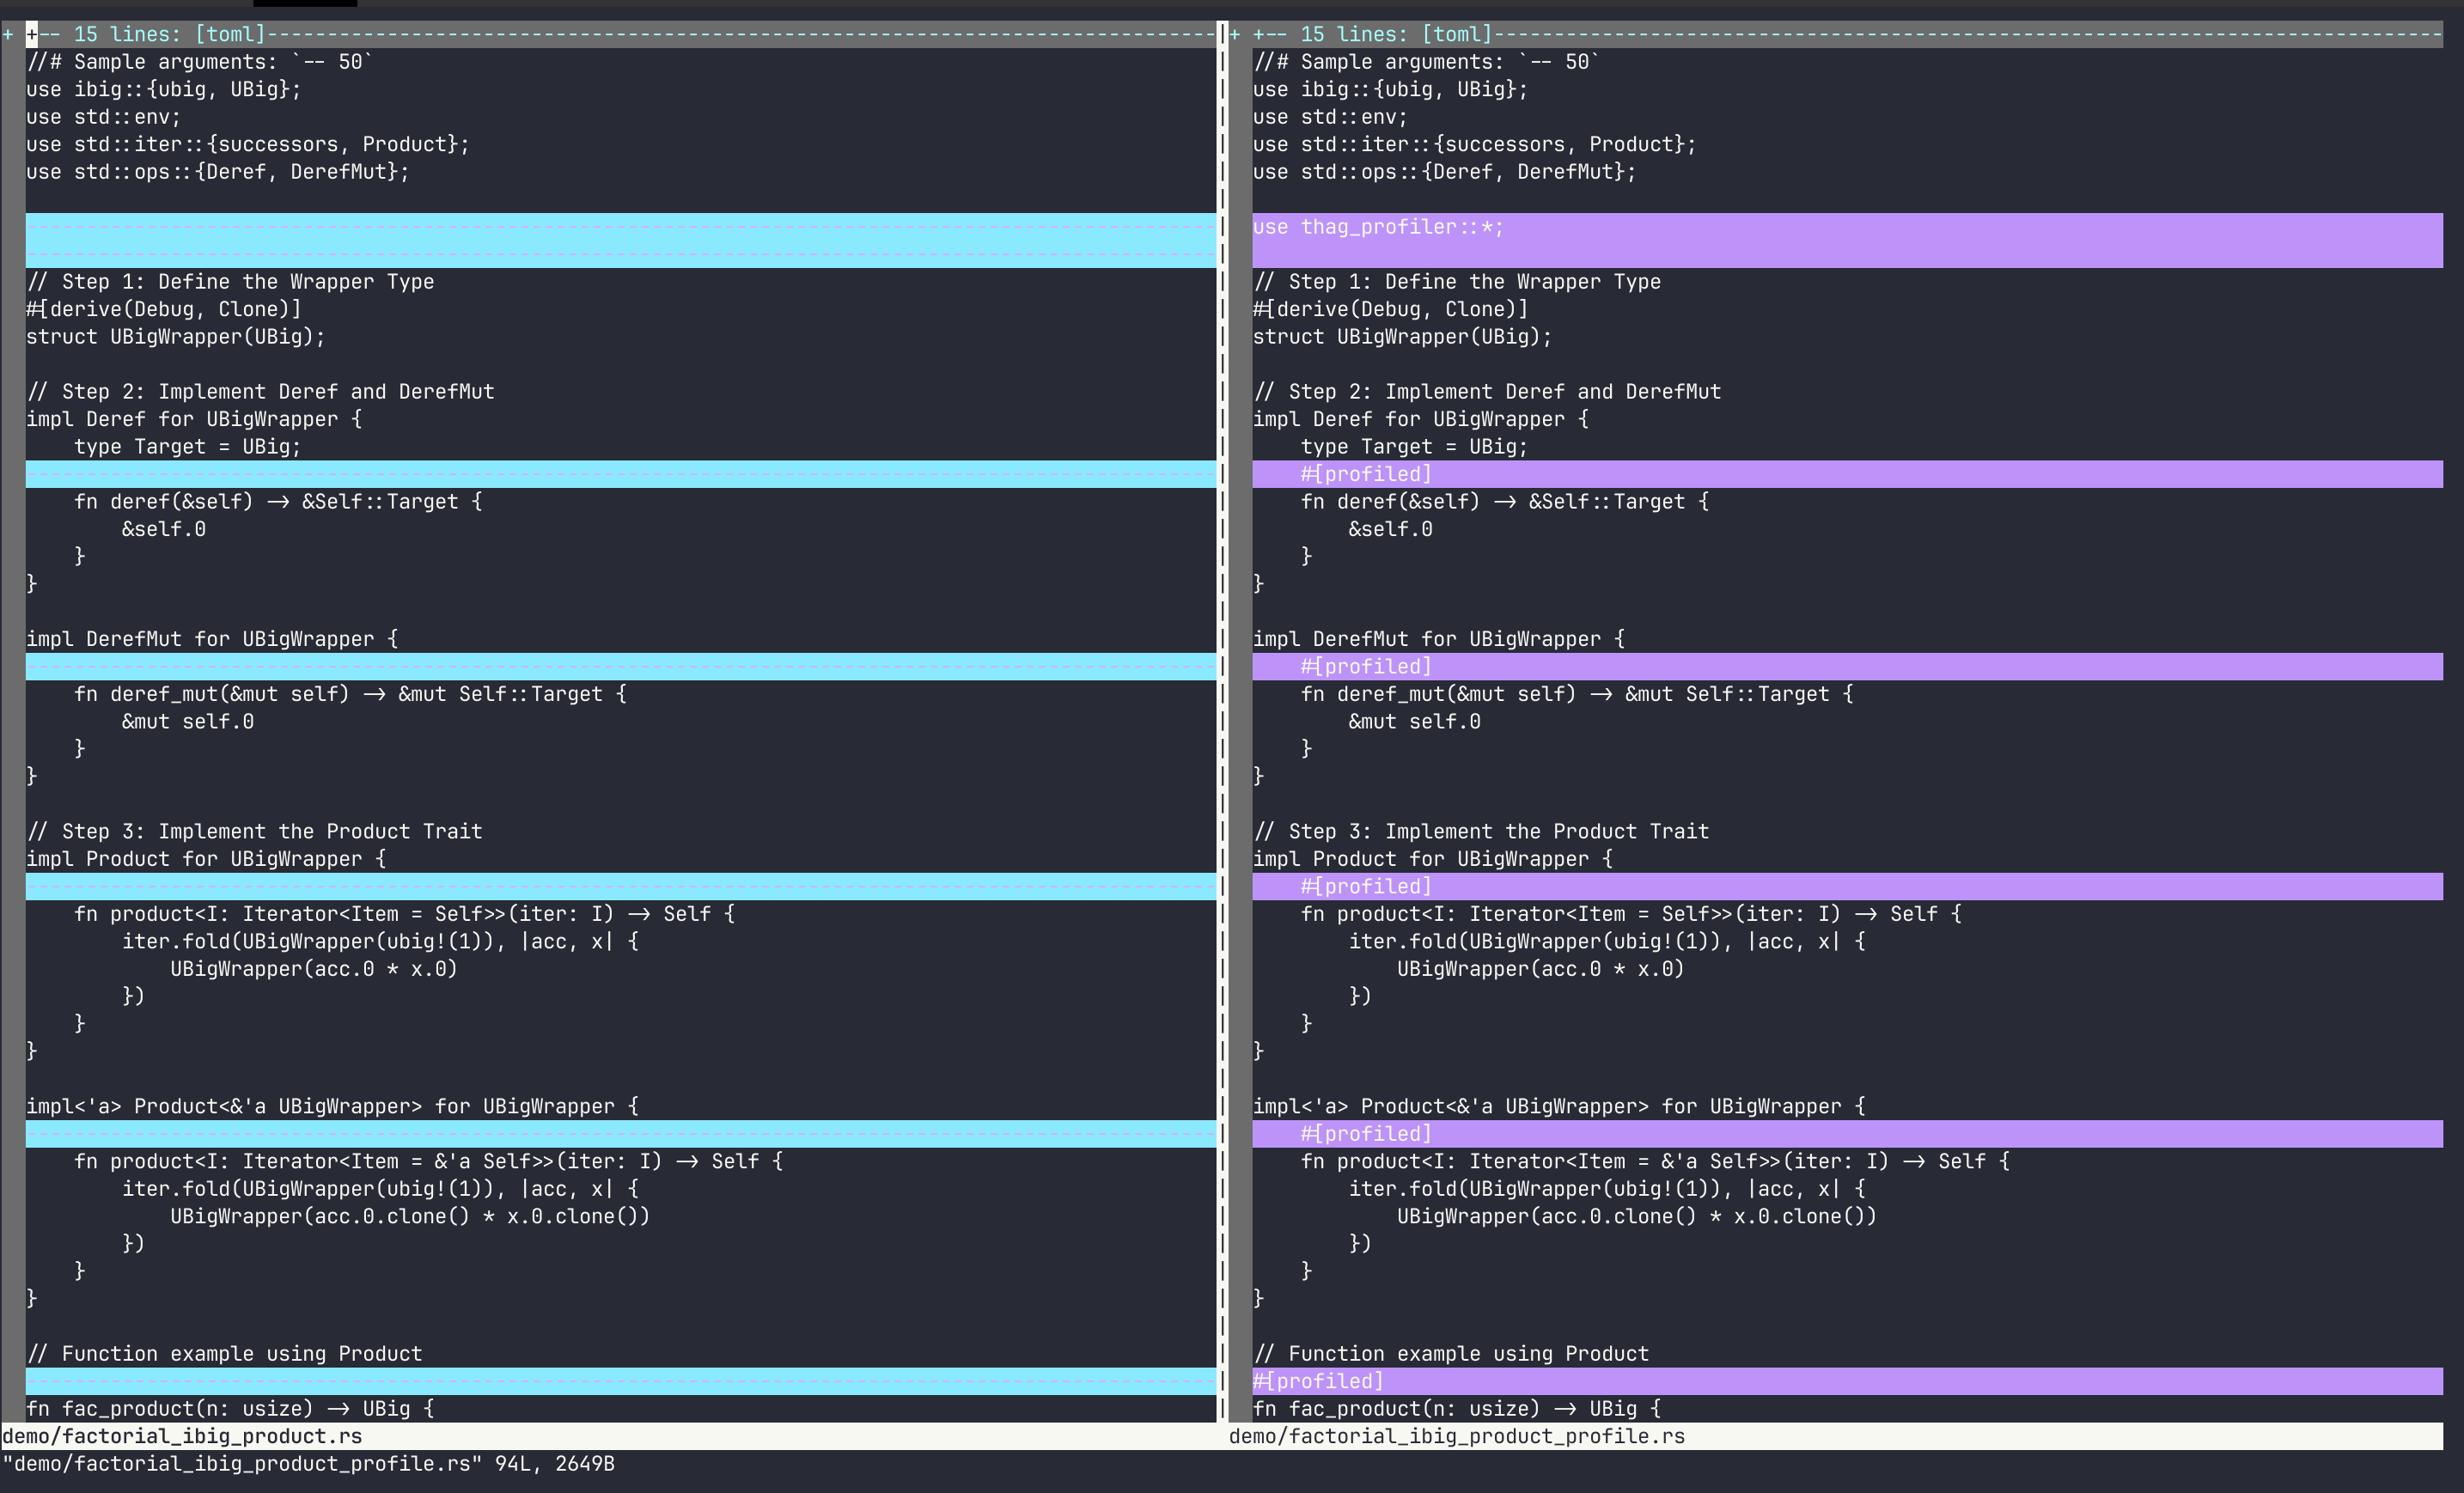Select the '#[profiled]' line above fn deref_mut

tap(1366, 667)
